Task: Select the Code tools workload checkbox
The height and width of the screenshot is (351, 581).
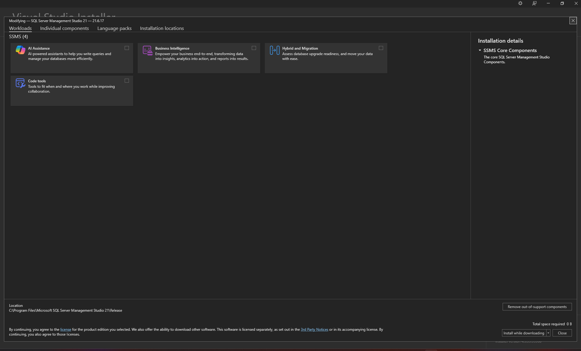Action: tap(127, 81)
